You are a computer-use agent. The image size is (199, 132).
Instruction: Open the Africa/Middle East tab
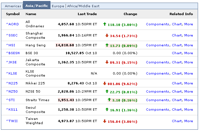tap(83, 6)
